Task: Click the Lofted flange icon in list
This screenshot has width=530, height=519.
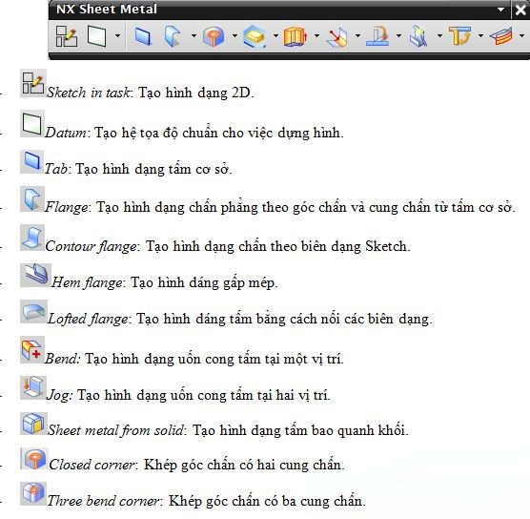Action: point(33,311)
